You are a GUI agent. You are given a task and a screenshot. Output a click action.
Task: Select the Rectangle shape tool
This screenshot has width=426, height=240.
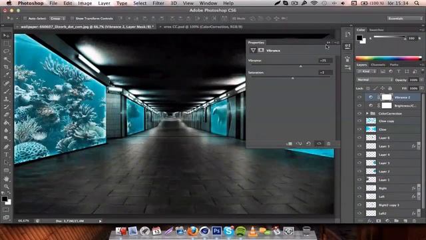(x=6, y=171)
